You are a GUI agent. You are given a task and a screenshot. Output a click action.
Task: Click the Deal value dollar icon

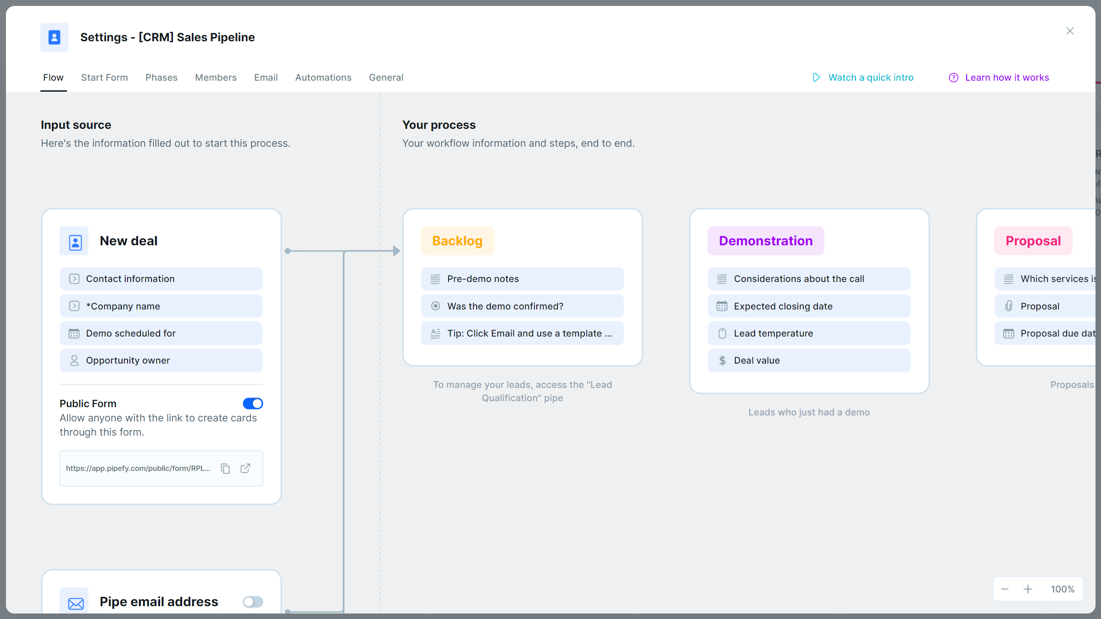[722, 360]
